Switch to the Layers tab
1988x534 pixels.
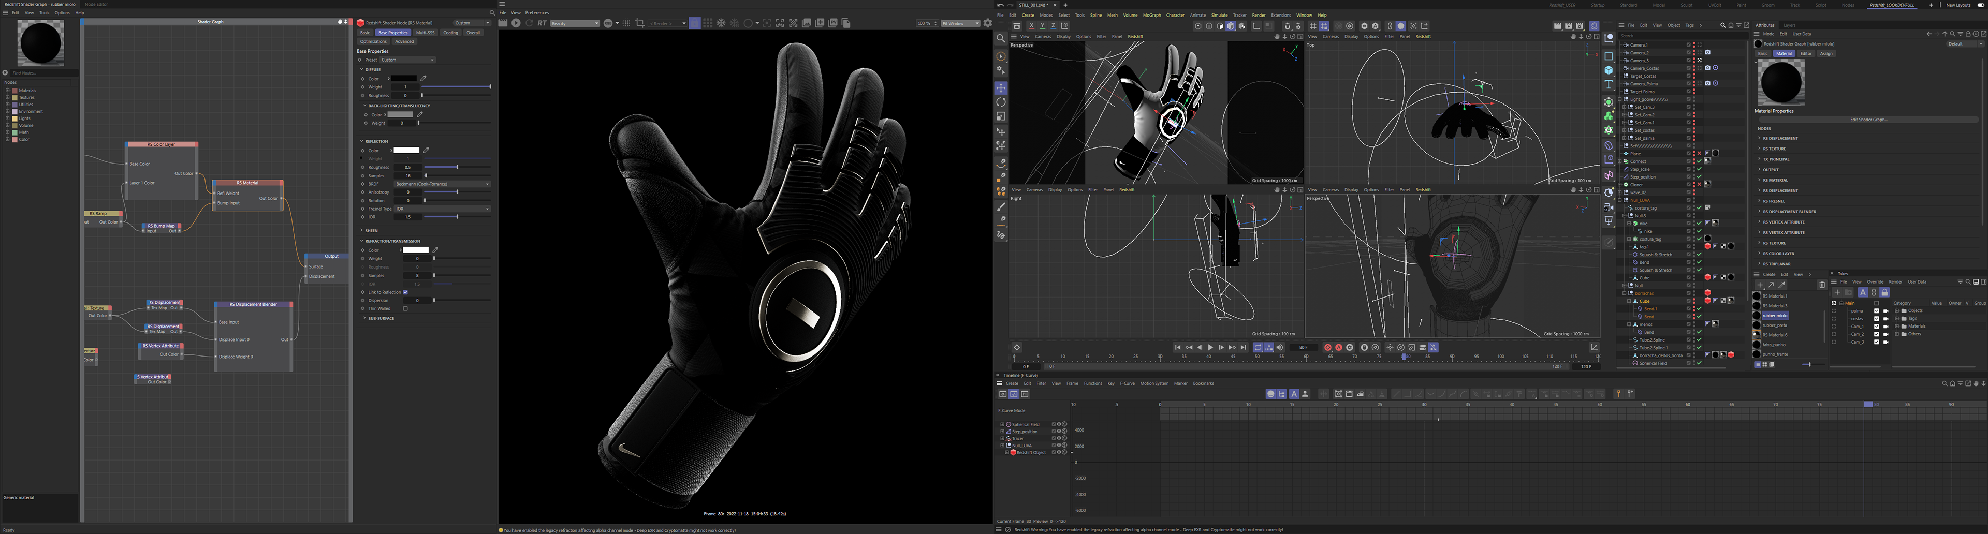click(1790, 25)
